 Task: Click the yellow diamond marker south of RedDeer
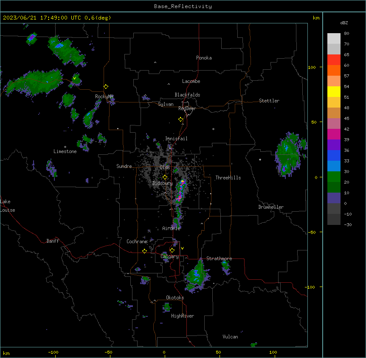tap(180, 119)
